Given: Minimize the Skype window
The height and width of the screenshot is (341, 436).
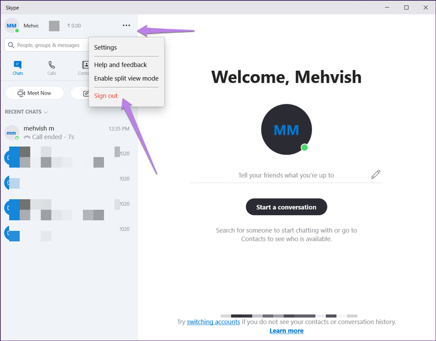Looking at the screenshot, I should [387, 7].
